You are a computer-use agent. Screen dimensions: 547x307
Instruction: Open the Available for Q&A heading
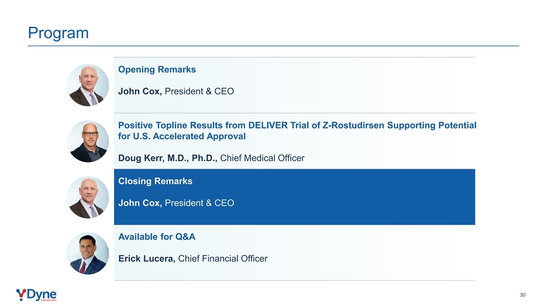(157, 237)
